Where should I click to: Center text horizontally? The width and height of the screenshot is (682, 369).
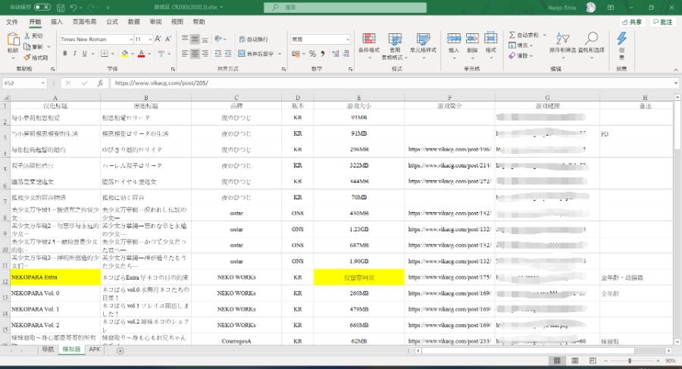pyautogui.click(x=195, y=54)
